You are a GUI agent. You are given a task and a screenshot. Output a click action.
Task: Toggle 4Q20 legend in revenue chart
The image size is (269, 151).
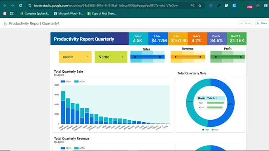click(x=80, y=148)
